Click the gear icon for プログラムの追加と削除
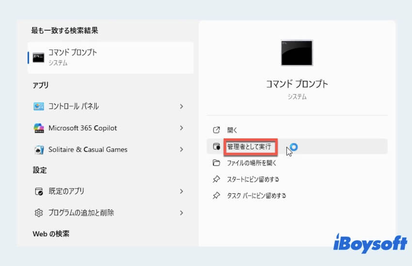412x266 pixels. 39,213
